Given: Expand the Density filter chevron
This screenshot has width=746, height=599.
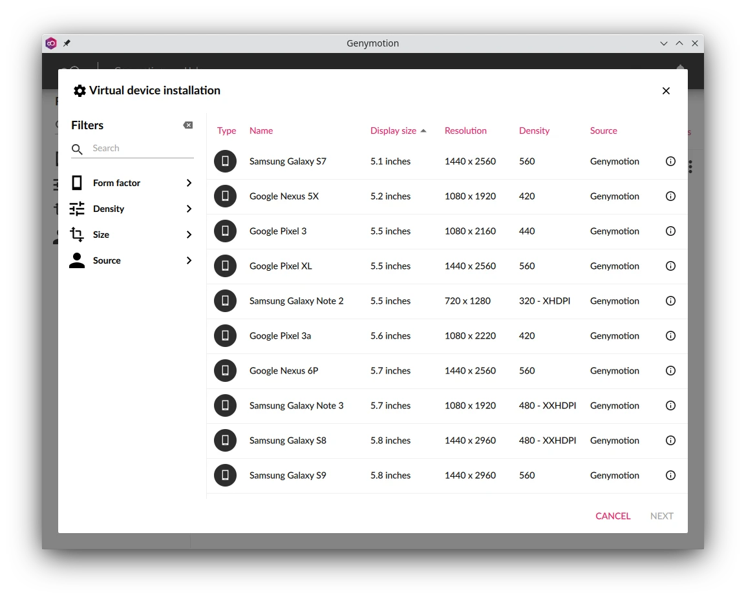Looking at the screenshot, I should coord(189,209).
